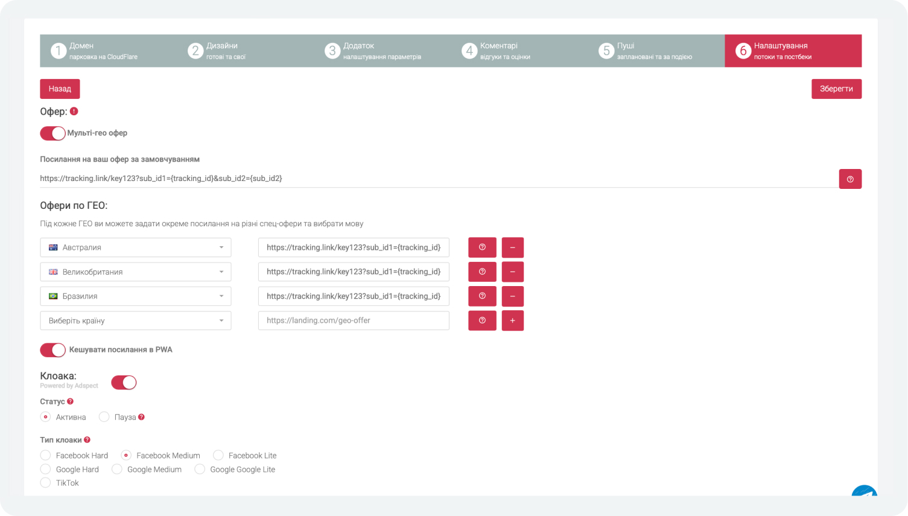
Task: Click the Зберегти button
Action: tap(836, 89)
